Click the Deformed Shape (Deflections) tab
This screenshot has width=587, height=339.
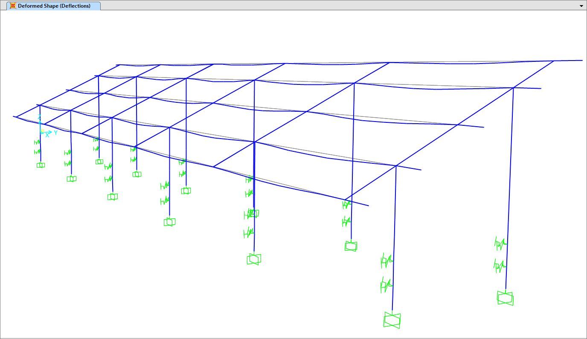point(54,6)
